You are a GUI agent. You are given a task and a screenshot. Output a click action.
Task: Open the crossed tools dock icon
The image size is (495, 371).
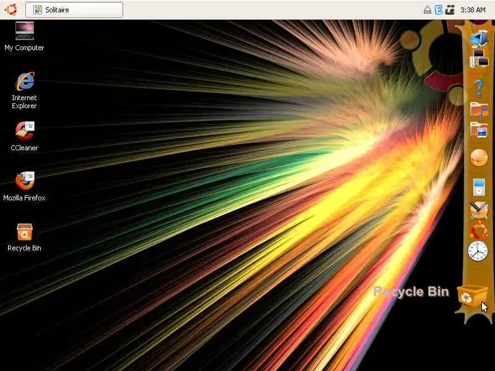coord(479,210)
